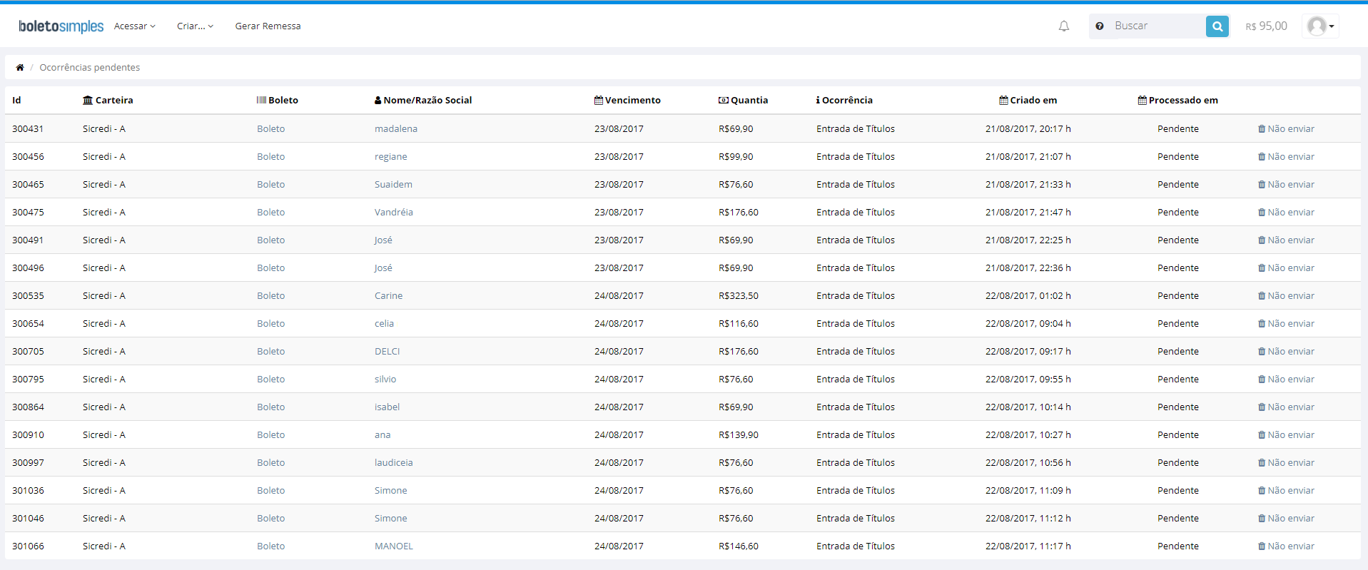
Task: Expand the Criar... dropdown menu
Action: 195,26
